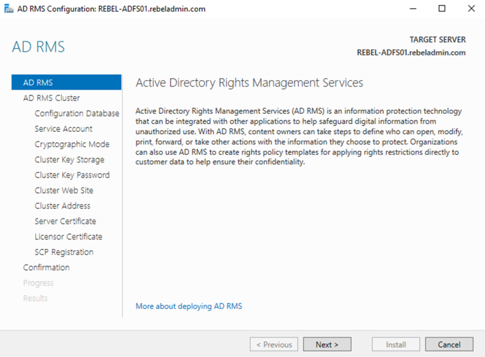
Task: Click the AD RMS icon in the title bar
Action: point(9,8)
